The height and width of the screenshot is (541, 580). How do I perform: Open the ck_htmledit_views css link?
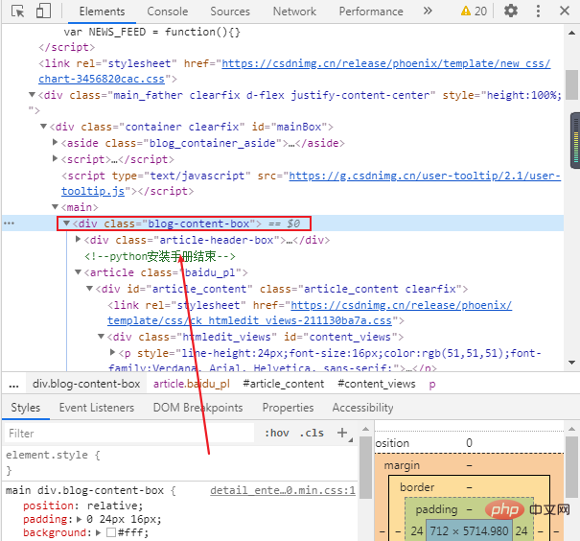[249, 320]
